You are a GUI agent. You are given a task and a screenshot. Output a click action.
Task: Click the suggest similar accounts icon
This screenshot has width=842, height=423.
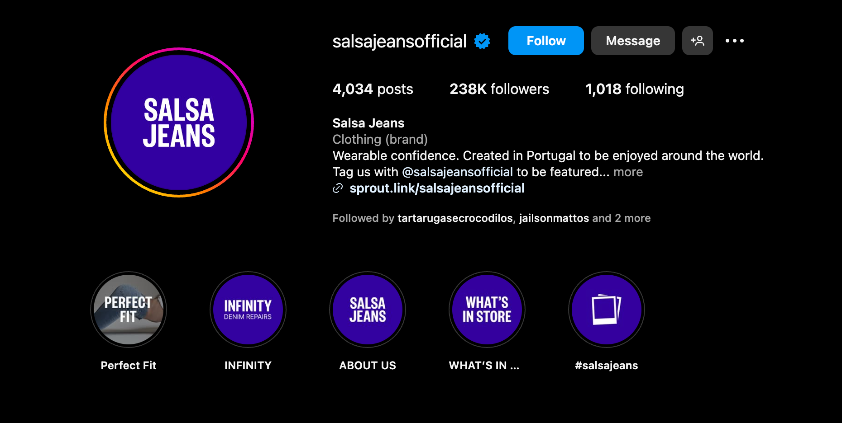coord(697,41)
